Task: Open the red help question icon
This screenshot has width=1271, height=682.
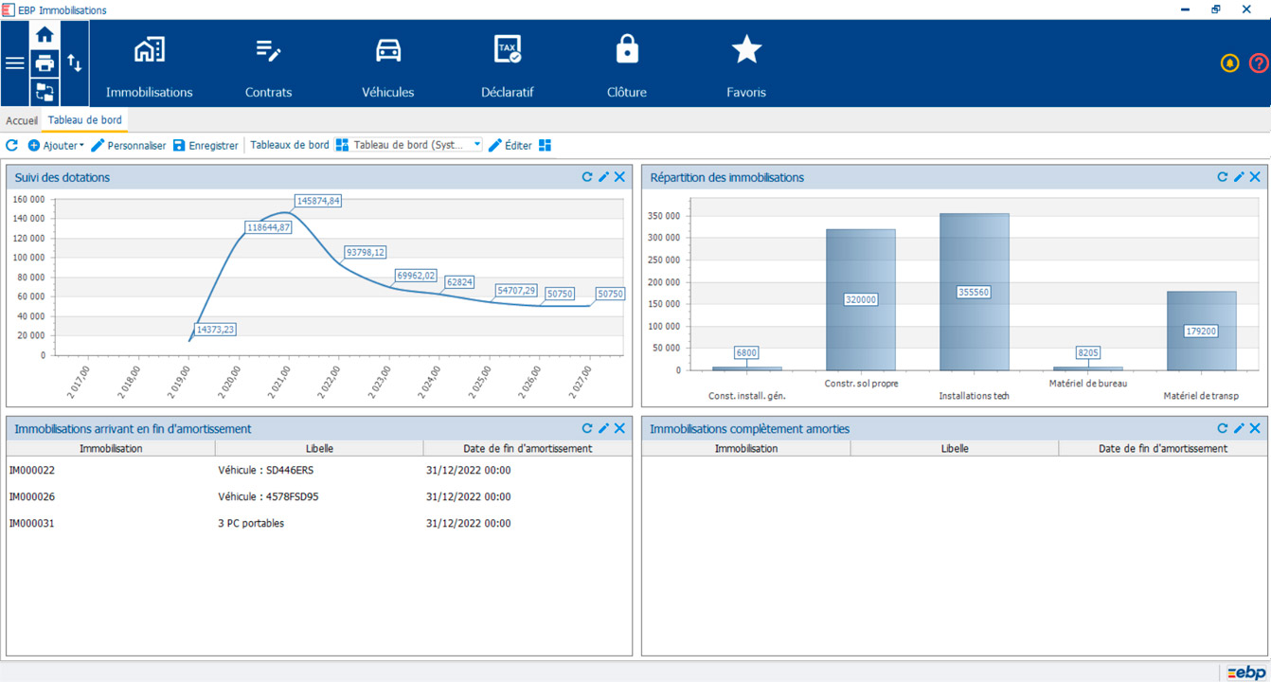Action: pos(1258,63)
